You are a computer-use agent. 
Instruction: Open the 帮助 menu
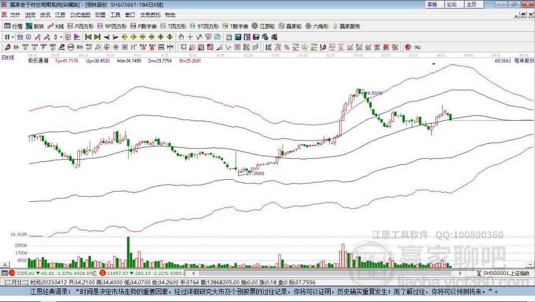click(x=170, y=15)
